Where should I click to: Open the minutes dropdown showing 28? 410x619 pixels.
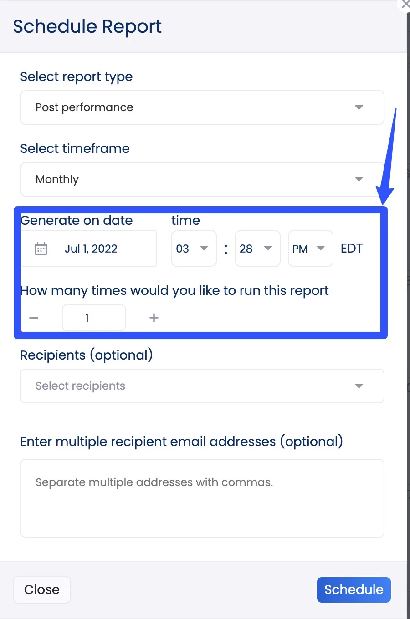257,249
